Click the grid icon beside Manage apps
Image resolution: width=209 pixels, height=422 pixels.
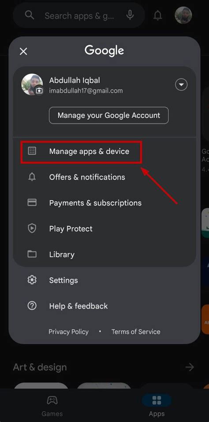click(32, 151)
